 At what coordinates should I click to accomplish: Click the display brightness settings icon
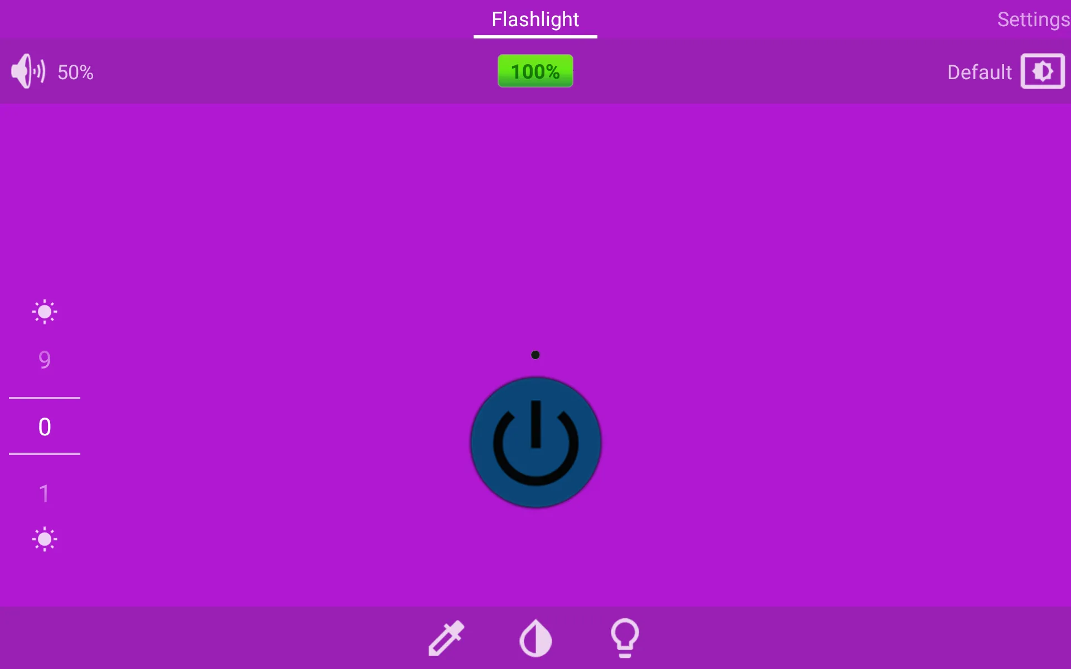pos(1043,72)
